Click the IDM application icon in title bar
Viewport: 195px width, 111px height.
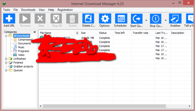4,3
